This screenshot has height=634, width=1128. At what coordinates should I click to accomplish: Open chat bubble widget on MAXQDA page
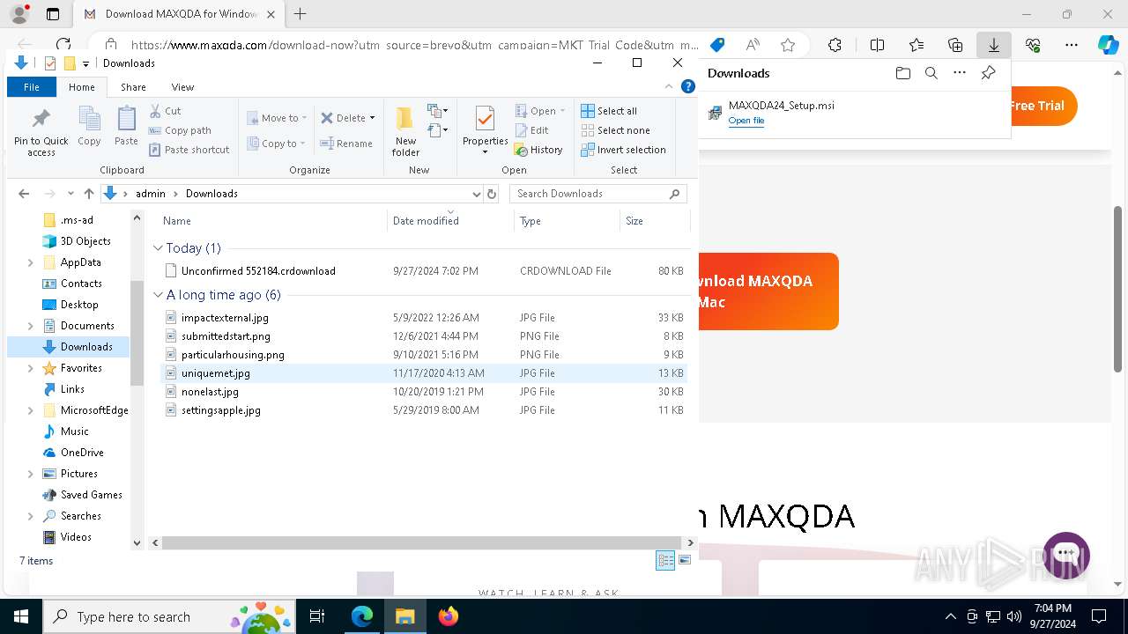pyautogui.click(x=1066, y=555)
